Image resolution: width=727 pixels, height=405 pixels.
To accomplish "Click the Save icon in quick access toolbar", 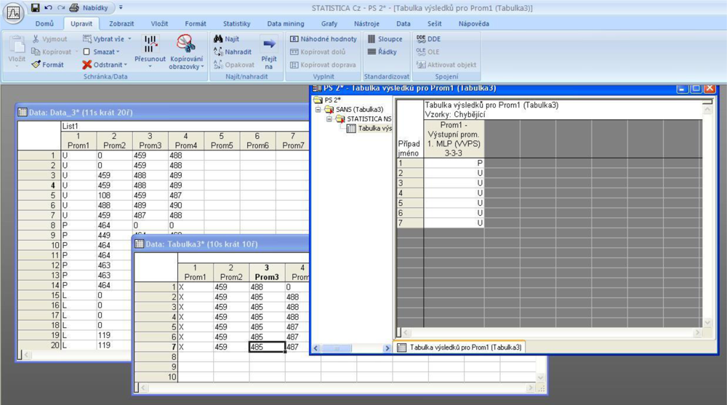I will [x=36, y=7].
